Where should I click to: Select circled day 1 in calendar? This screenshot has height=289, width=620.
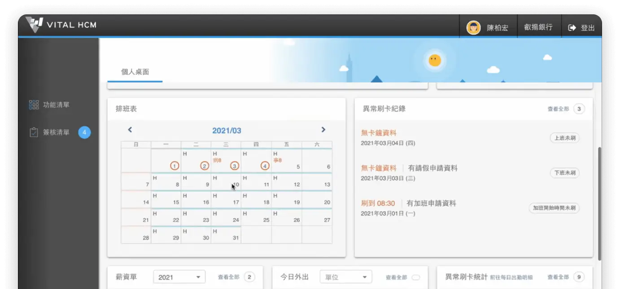click(175, 166)
